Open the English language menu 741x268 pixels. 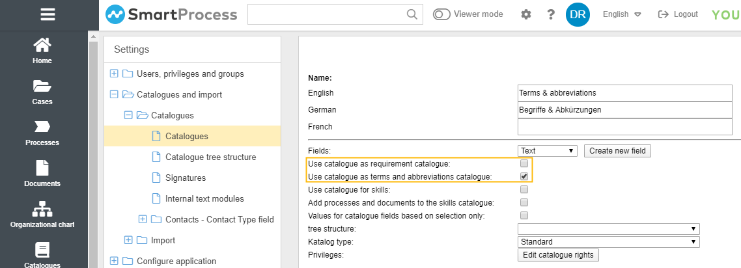coord(622,14)
